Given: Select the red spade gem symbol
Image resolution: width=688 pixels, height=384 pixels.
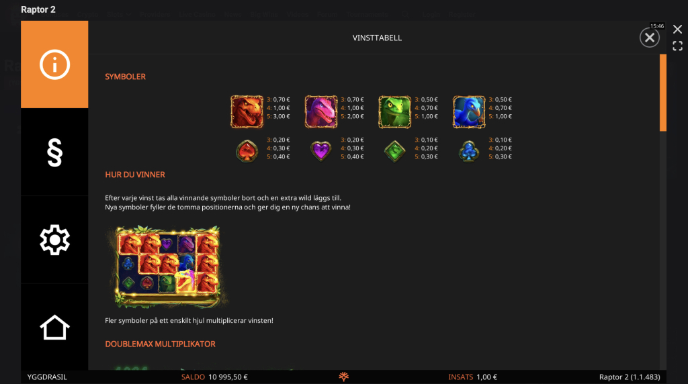Looking at the screenshot, I should pos(247,151).
